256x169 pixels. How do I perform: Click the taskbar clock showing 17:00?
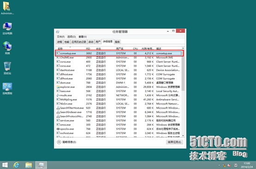tap(247, 165)
